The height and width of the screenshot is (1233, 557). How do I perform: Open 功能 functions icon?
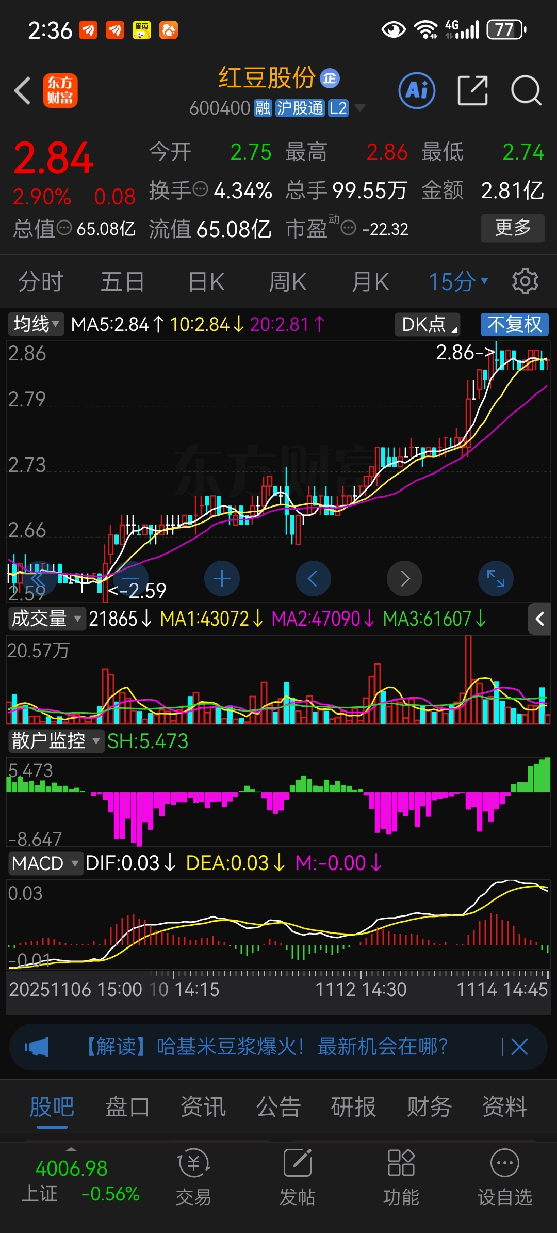click(401, 1178)
